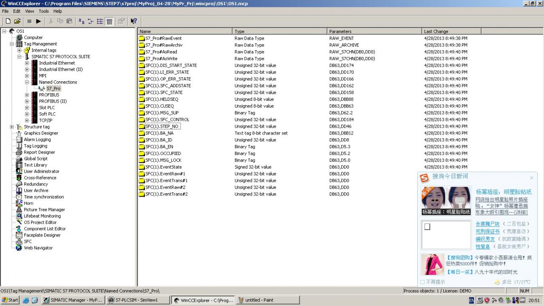Screen dimensions: 544x306
Task: Click the Deactivate runtime stop icon
Action: (29, 21)
